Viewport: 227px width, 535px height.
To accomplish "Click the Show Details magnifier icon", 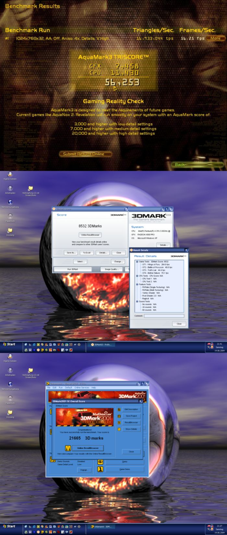I will click(119, 429).
